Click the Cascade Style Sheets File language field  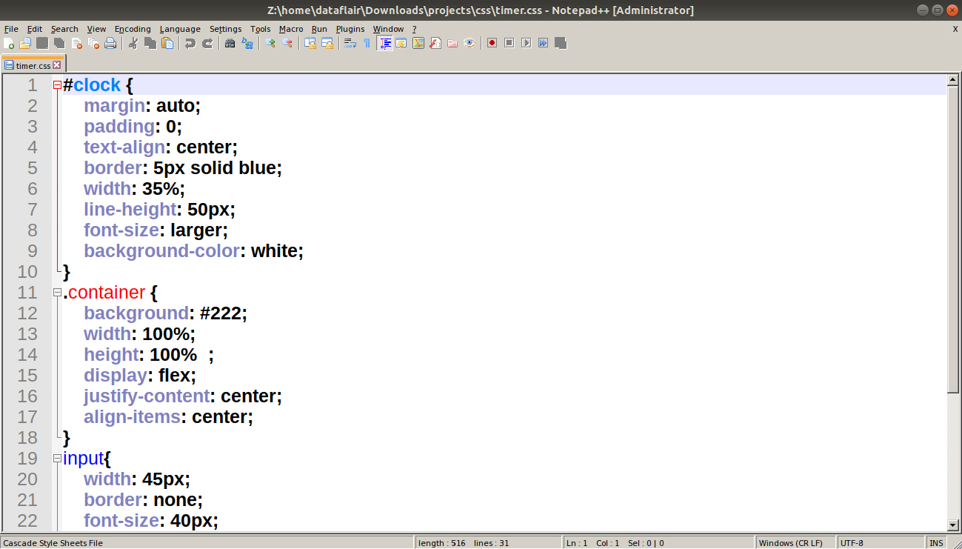(207, 543)
